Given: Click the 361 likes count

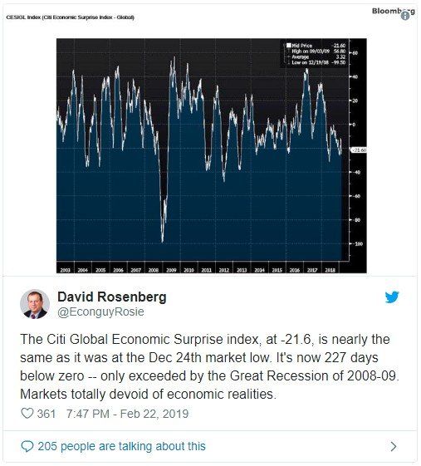Looking at the screenshot, I should pos(46,414).
